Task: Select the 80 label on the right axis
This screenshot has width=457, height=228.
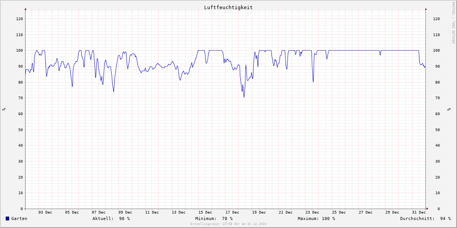Action: pos(438,82)
